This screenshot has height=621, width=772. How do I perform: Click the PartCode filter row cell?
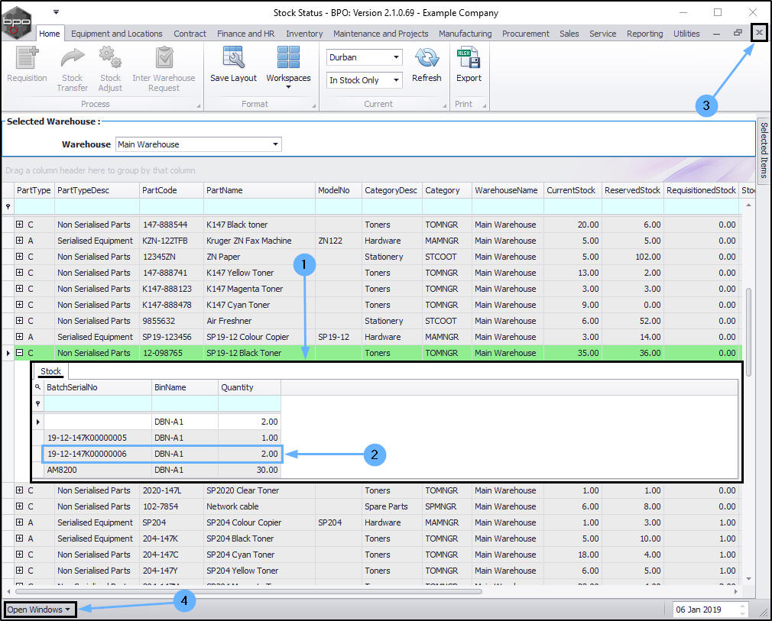(x=171, y=206)
